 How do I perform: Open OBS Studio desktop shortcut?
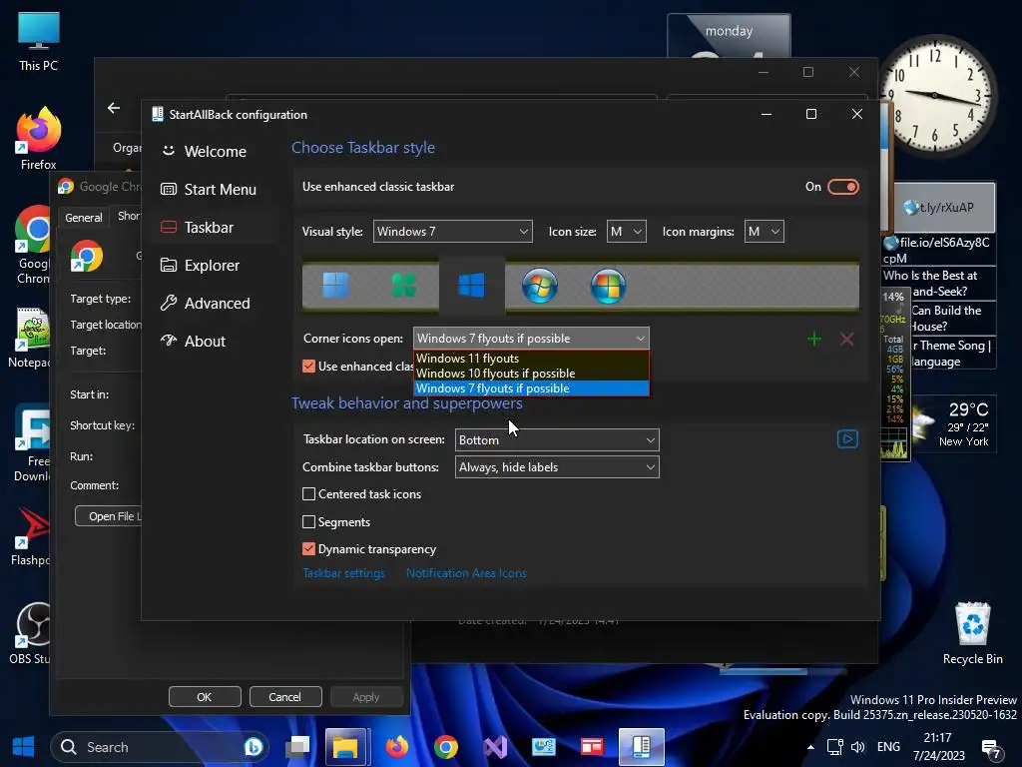29,634
